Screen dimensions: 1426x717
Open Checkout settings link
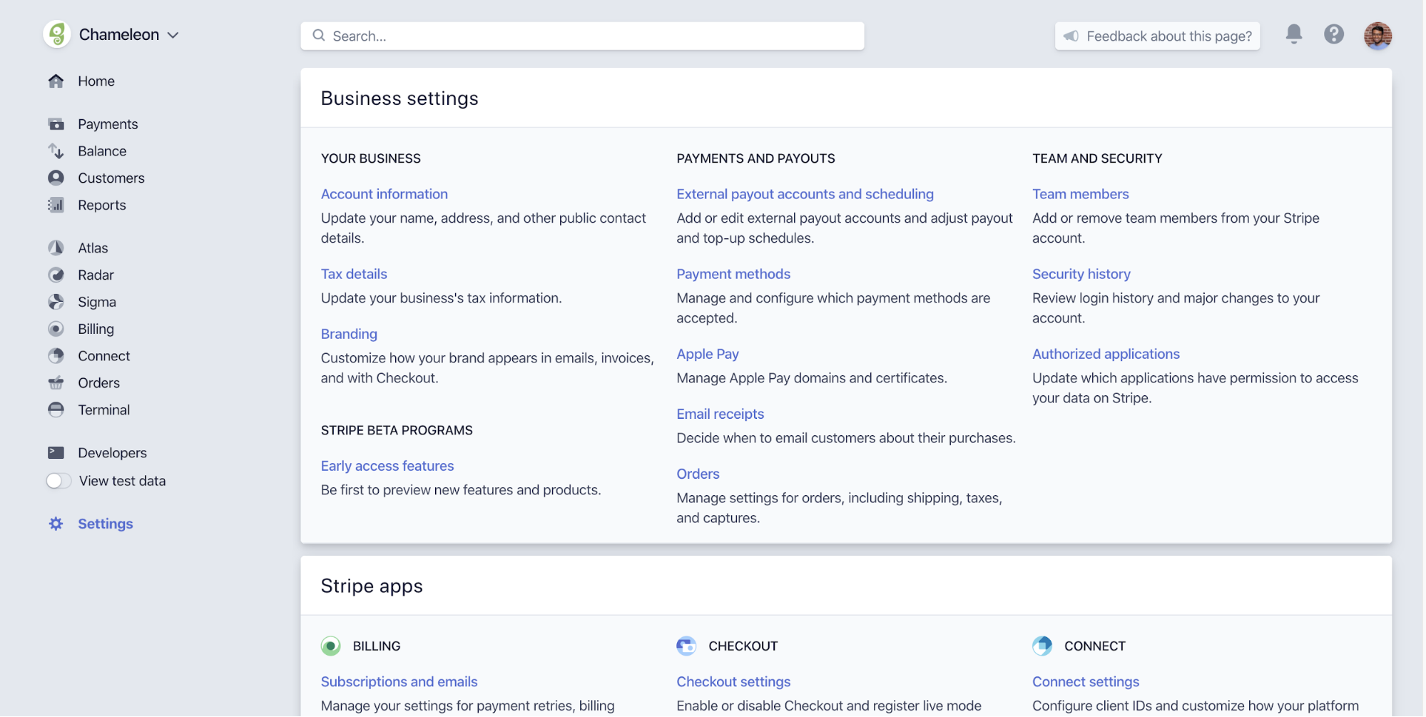pyautogui.click(x=733, y=681)
